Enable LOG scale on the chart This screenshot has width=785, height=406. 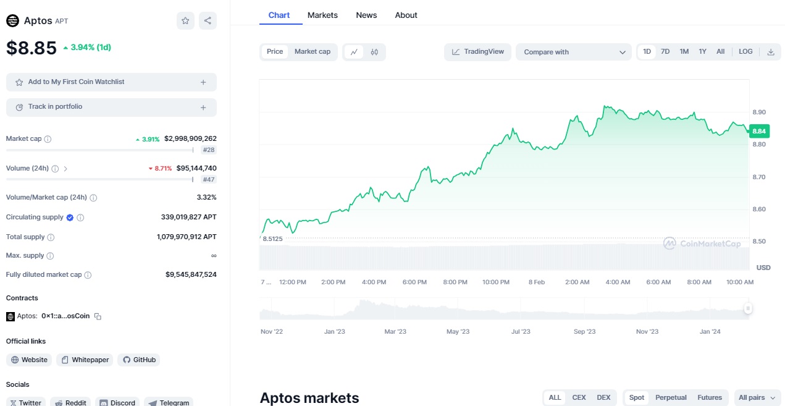pos(746,52)
